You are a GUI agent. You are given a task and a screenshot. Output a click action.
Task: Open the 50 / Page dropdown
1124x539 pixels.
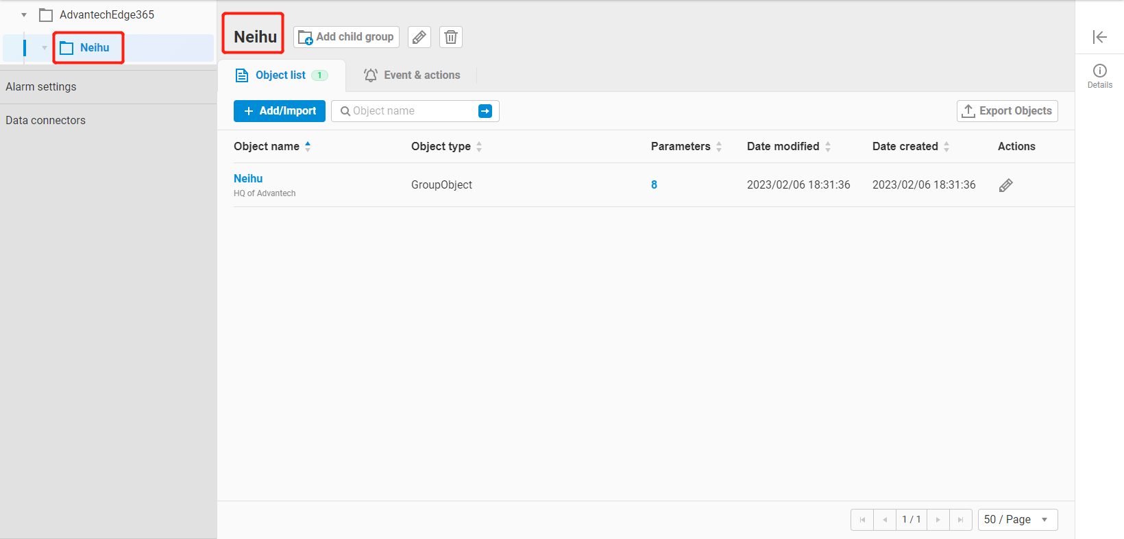[1017, 520]
